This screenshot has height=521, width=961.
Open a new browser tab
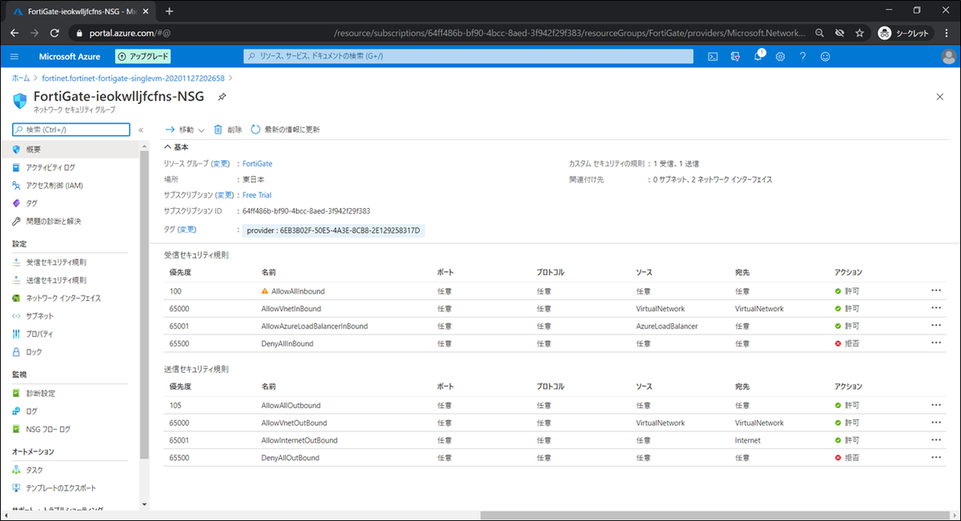(169, 11)
